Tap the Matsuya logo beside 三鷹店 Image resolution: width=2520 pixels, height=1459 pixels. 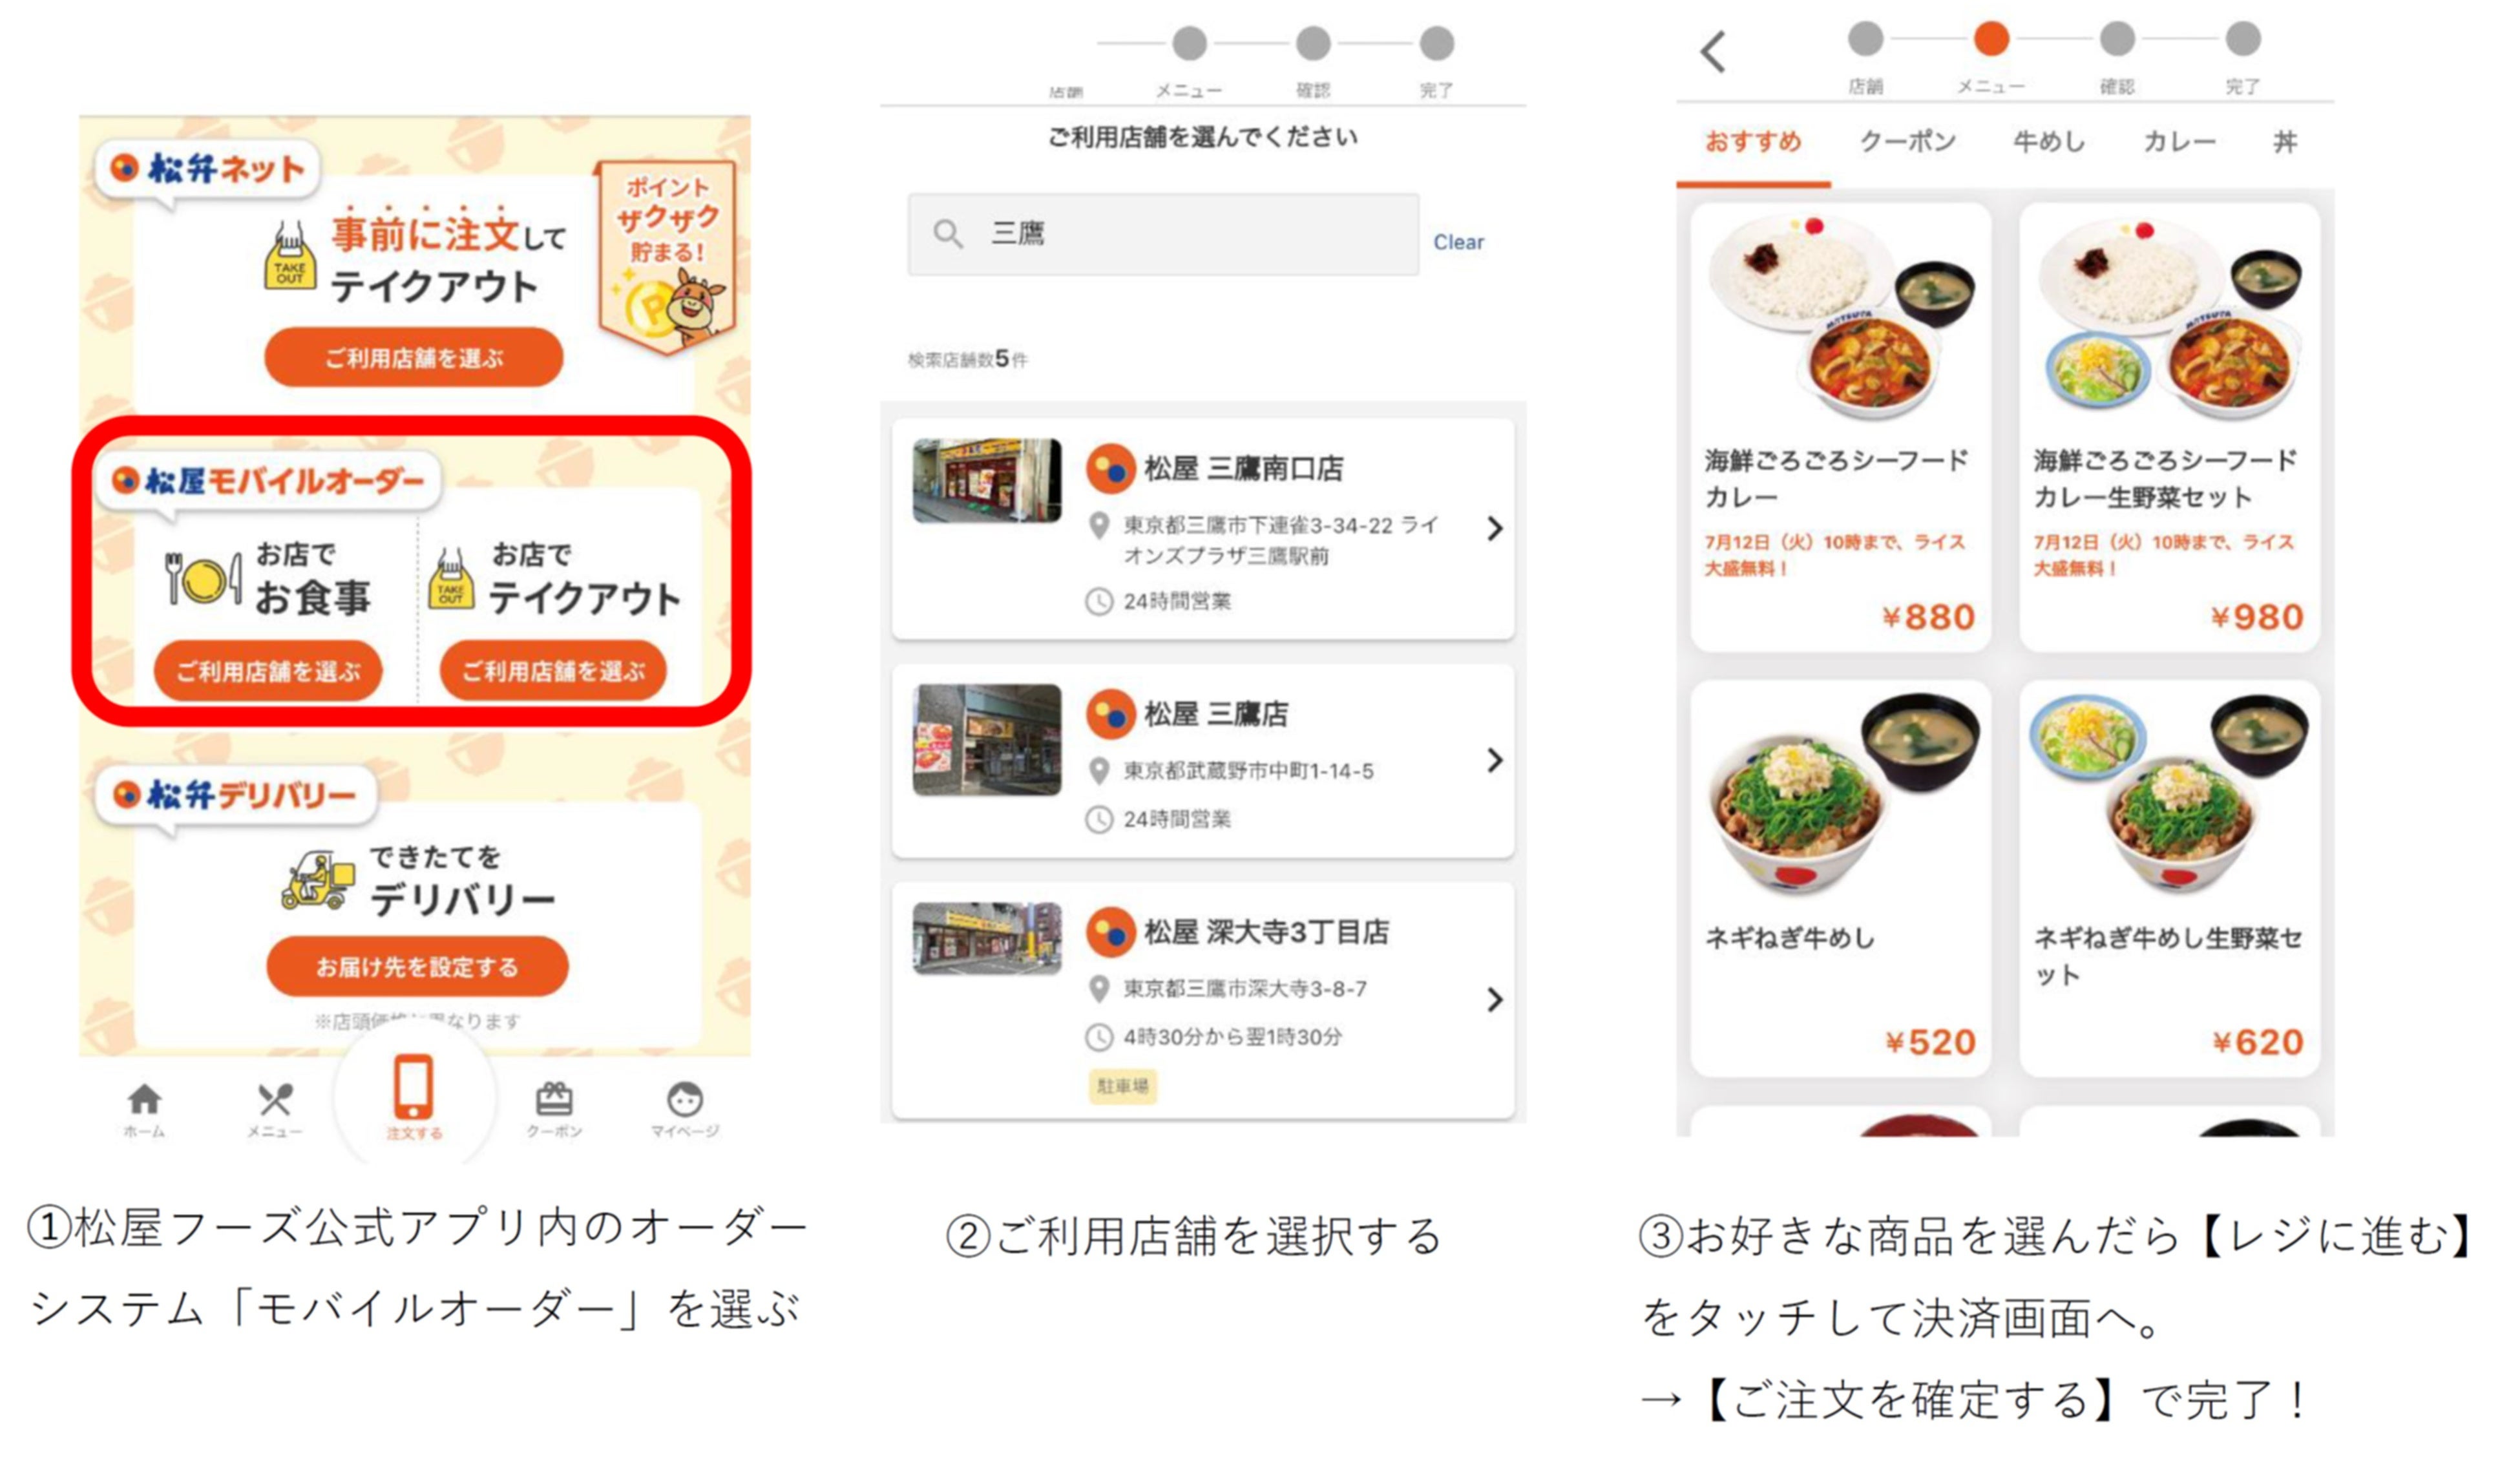(1110, 714)
